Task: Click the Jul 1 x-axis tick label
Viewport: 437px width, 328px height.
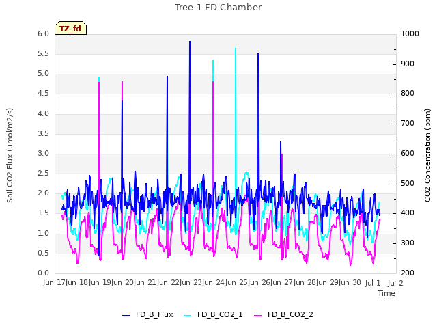Action: point(373,282)
